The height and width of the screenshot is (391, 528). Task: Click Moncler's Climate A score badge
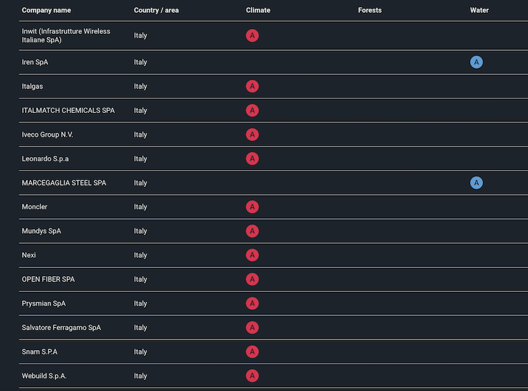tap(252, 207)
